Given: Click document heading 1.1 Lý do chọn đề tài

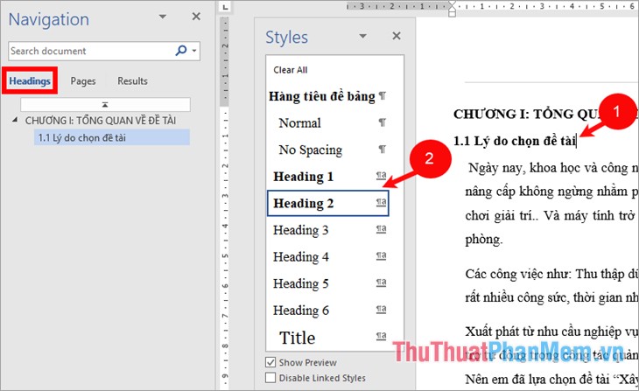Looking at the screenshot, I should point(515,141).
